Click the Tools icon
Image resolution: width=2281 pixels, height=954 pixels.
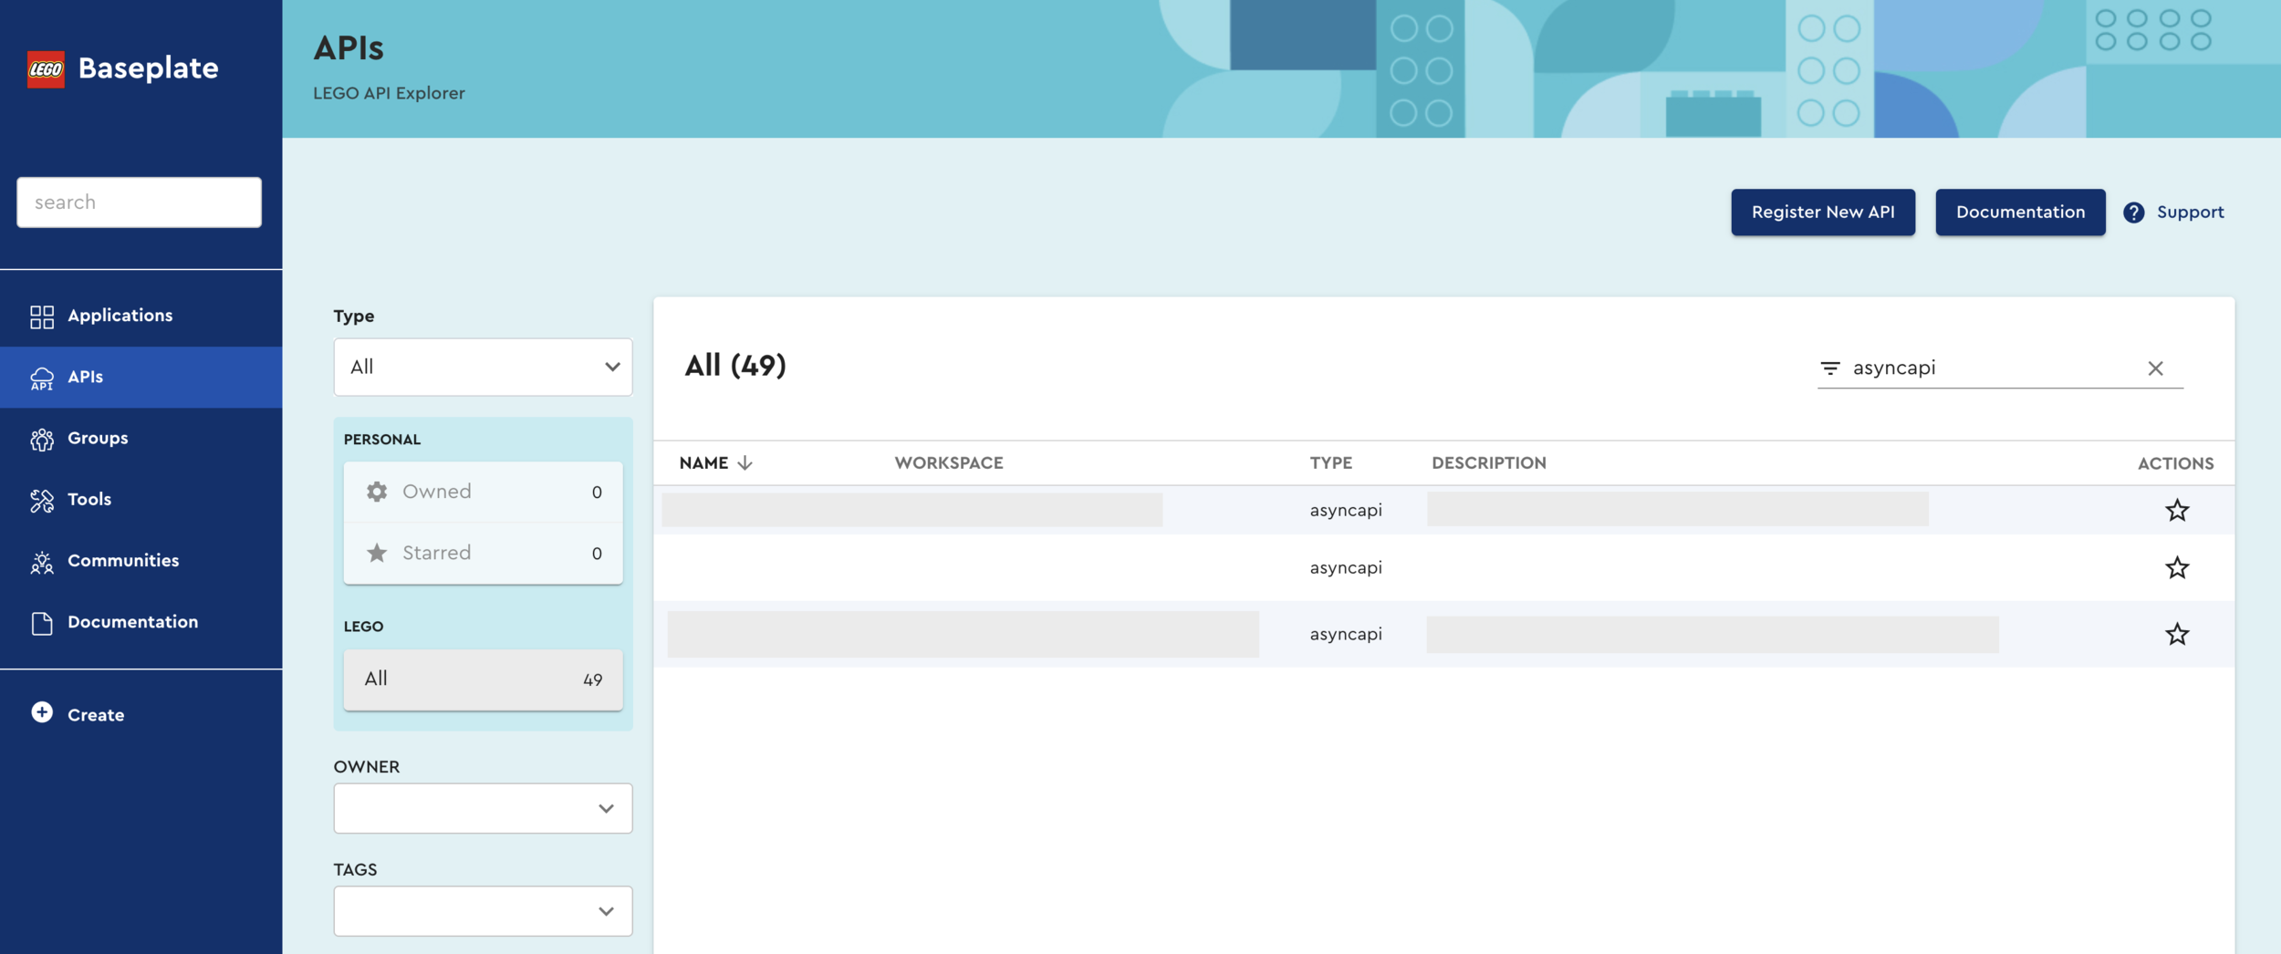(42, 500)
